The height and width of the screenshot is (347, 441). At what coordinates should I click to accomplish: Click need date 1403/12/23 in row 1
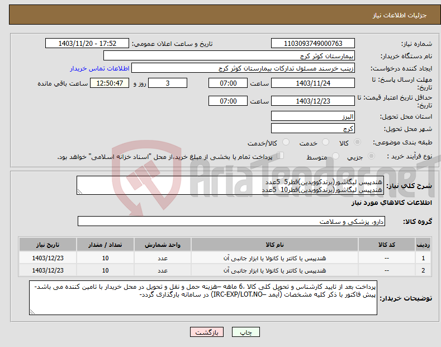click(48, 258)
